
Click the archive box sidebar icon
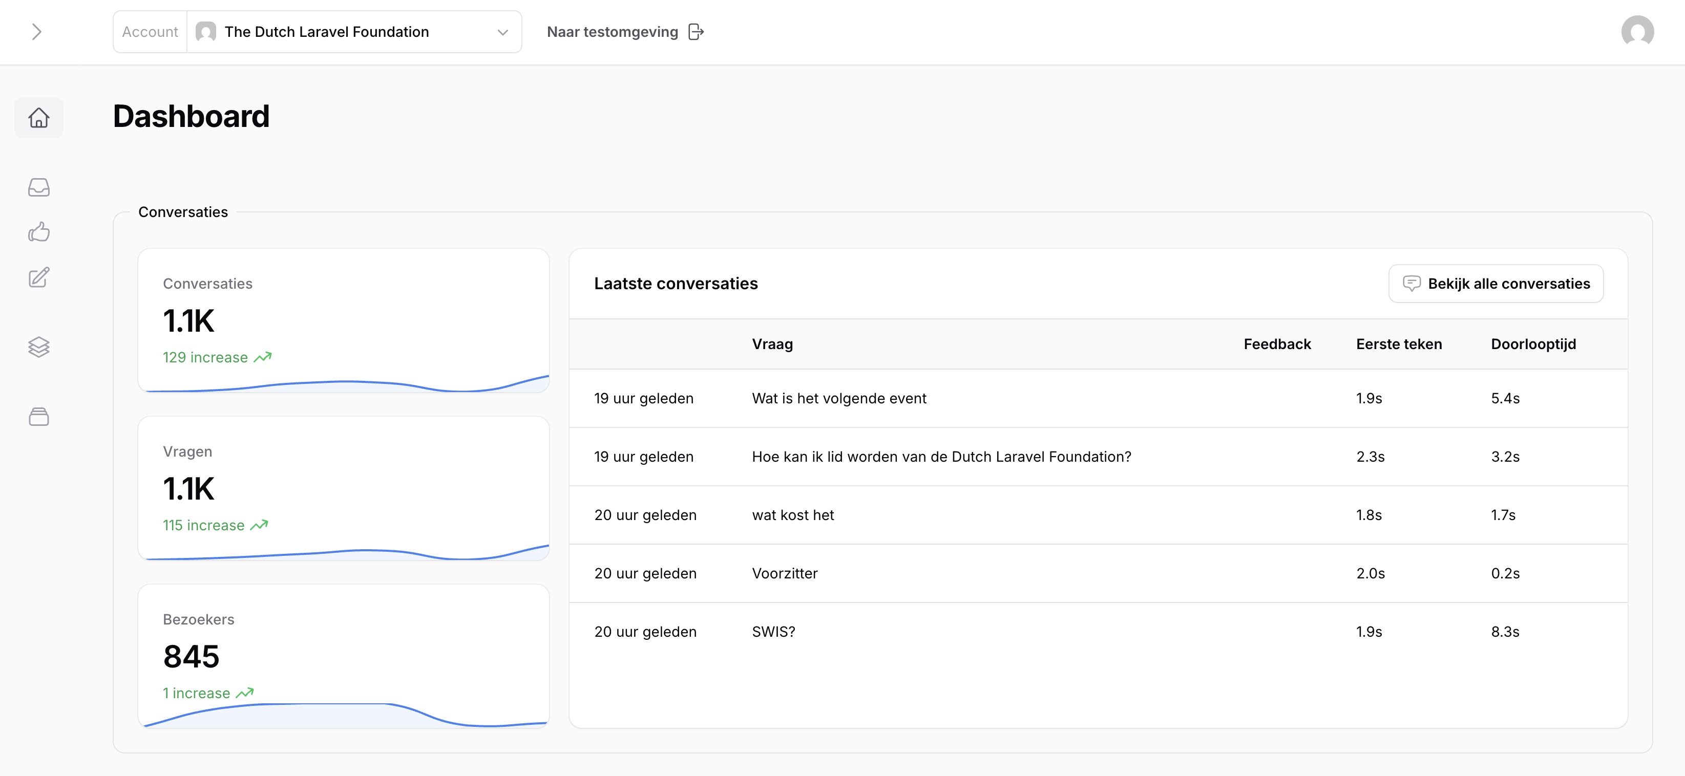pos(38,417)
